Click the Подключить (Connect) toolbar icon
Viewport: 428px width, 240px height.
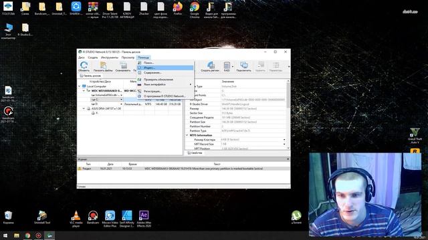[243, 67]
